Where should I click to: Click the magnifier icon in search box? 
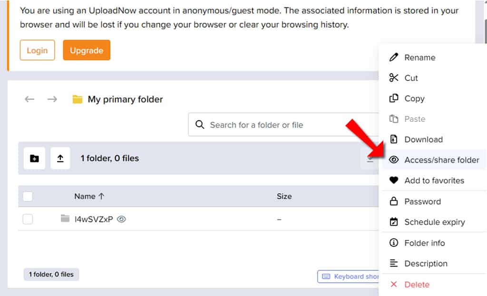click(200, 125)
